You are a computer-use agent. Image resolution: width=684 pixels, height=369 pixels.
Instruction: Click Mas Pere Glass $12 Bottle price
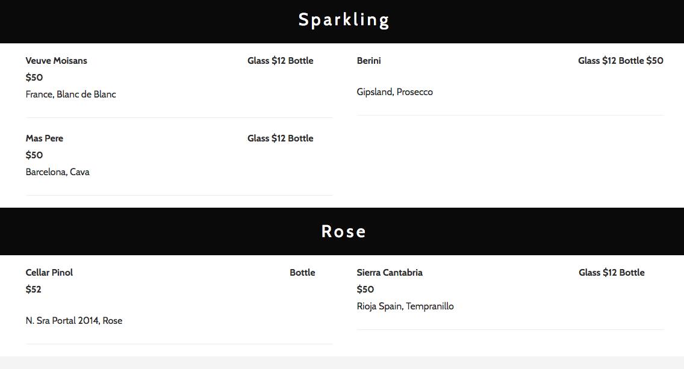[280, 138]
